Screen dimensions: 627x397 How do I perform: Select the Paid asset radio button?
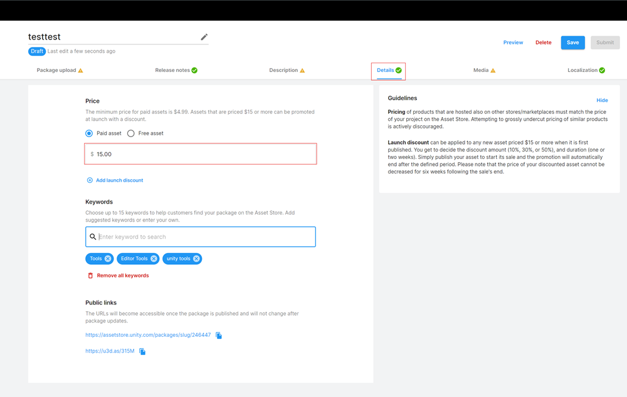[89, 133]
